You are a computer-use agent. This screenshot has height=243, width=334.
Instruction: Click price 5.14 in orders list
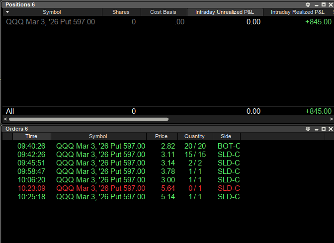168,197
